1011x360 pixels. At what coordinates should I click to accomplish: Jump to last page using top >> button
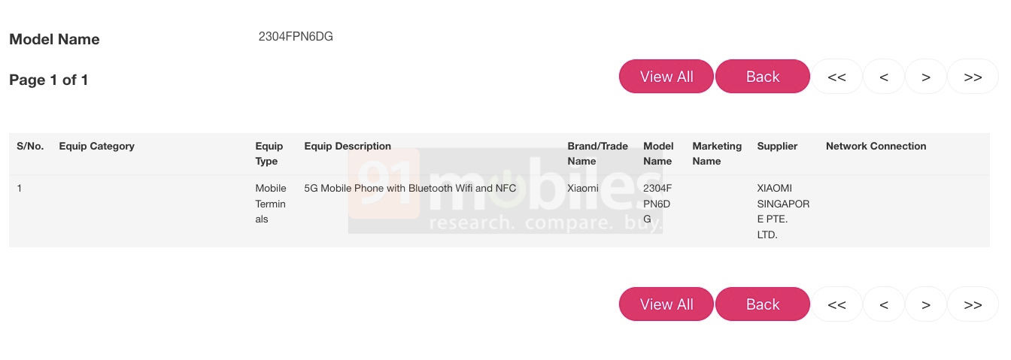(x=973, y=77)
